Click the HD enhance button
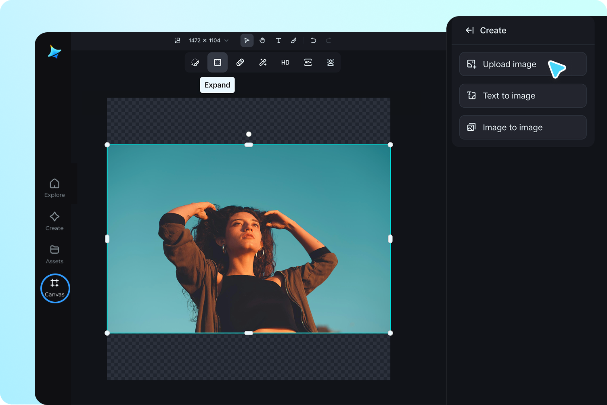Image resolution: width=607 pixels, height=405 pixels. [x=285, y=63]
